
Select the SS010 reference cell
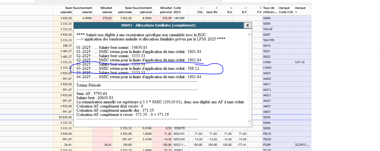point(270,46)
